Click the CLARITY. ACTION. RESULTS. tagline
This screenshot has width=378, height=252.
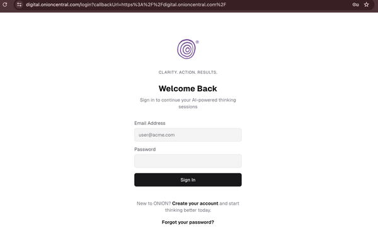pyautogui.click(x=188, y=72)
